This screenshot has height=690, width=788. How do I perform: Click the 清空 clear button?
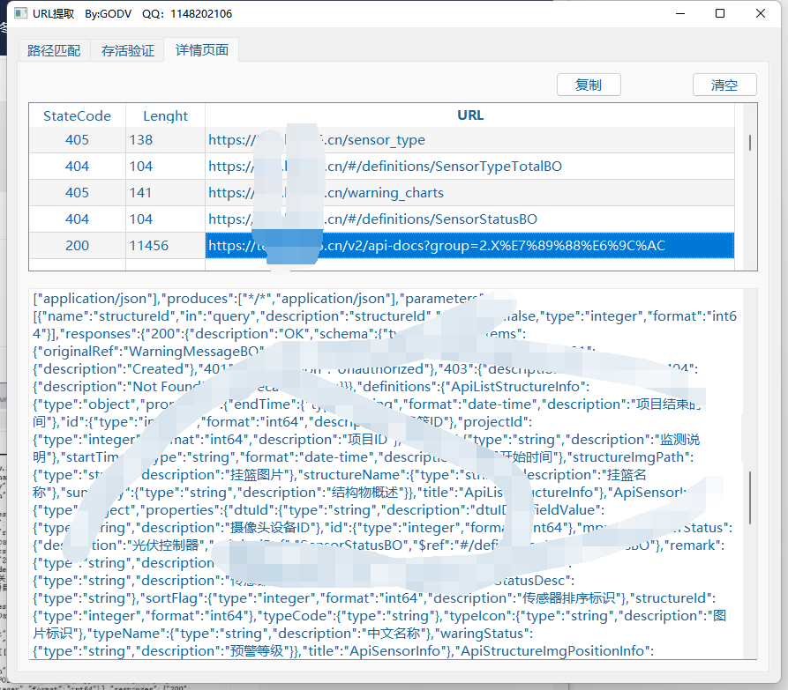[x=724, y=85]
